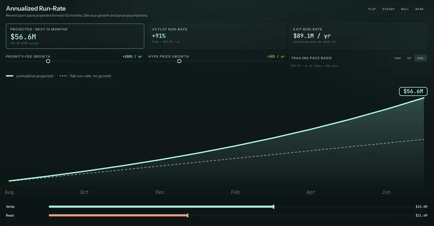Click the Annualized Run-Rate heading
Screen dimensions: 434x226
(36, 8)
